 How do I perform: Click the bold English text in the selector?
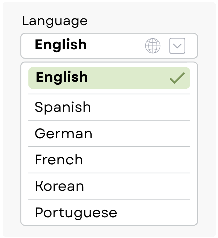pyautogui.click(x=61, y=45)
